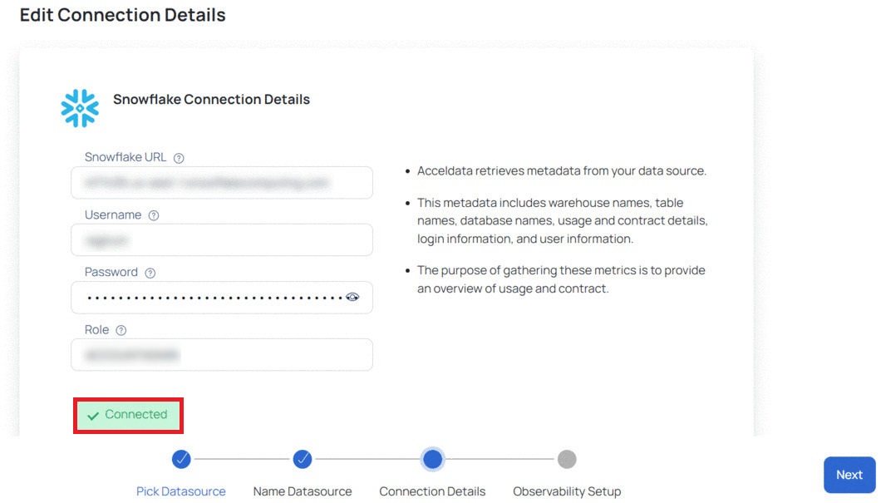Toggle password visibility eye icon
Image resolution: width=881 pixels, height=503 pixels.
352,298
